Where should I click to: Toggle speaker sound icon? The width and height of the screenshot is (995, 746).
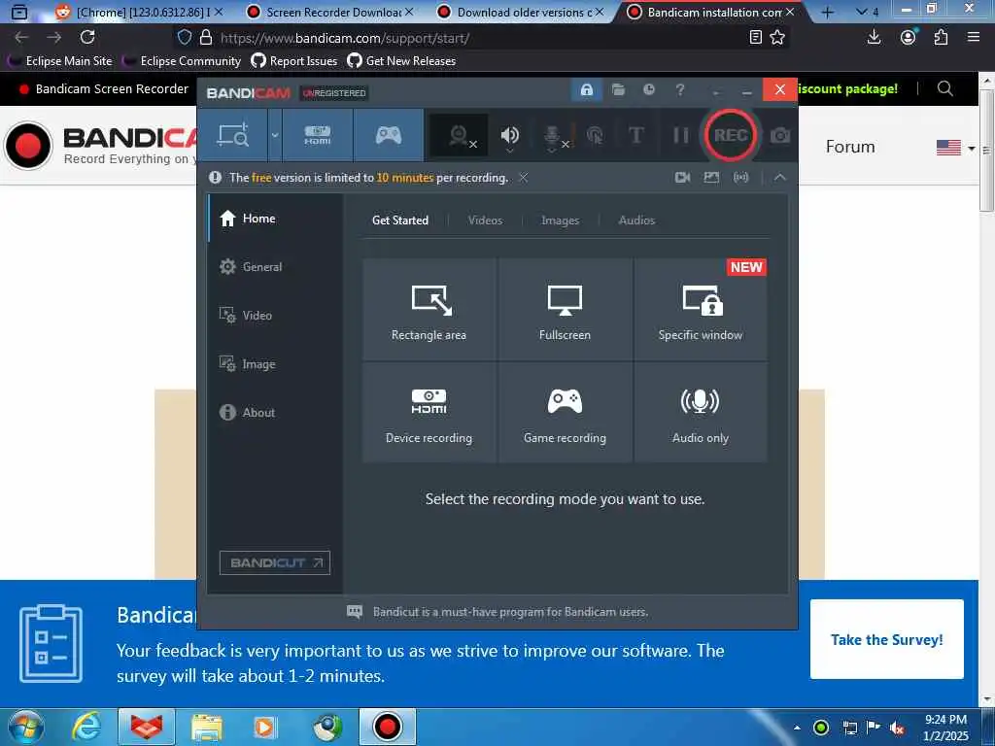509,135
